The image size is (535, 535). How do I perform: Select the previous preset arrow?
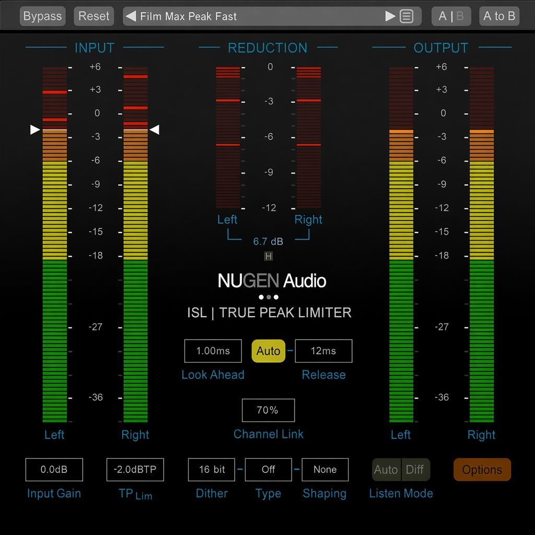point(131,16)
